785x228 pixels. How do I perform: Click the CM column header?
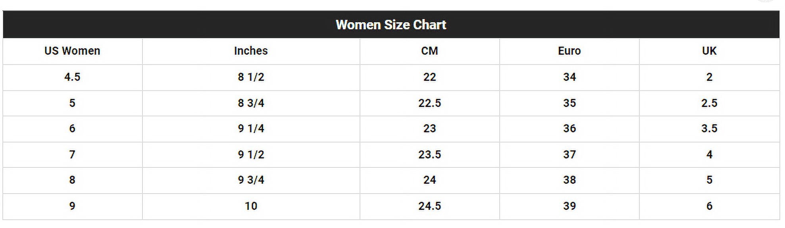429,51
